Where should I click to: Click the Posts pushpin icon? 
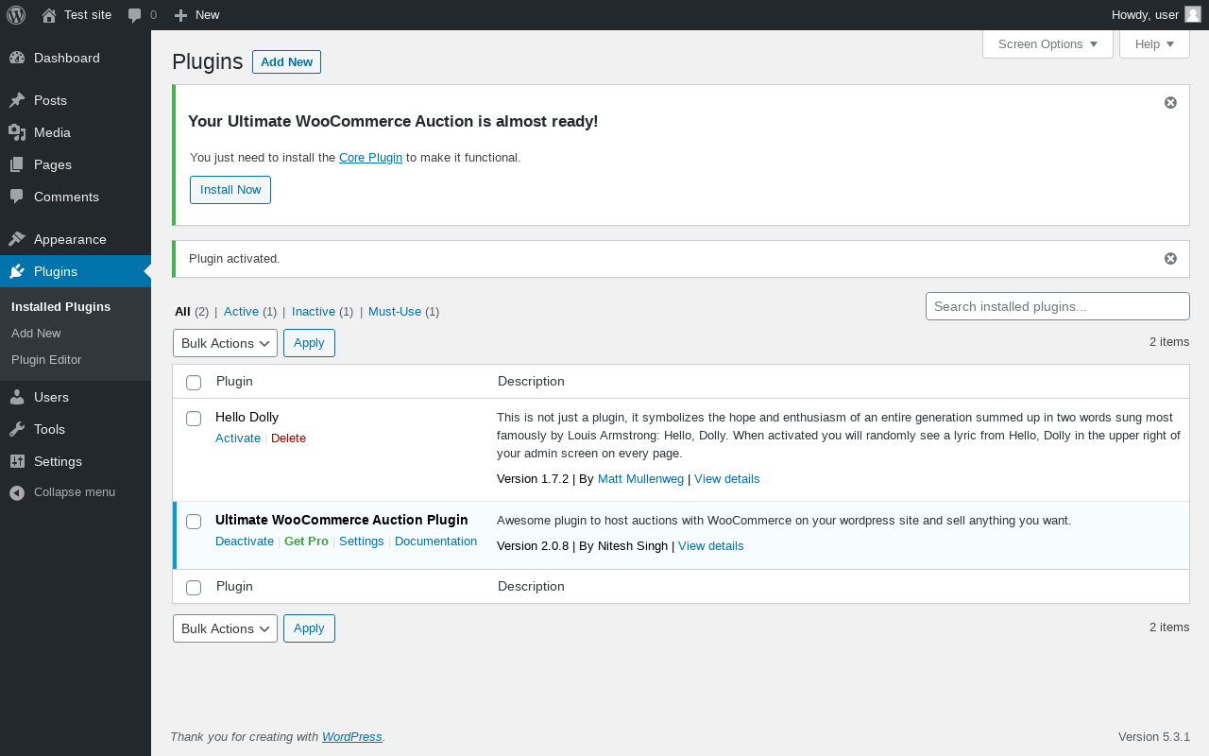pos(17,100)
